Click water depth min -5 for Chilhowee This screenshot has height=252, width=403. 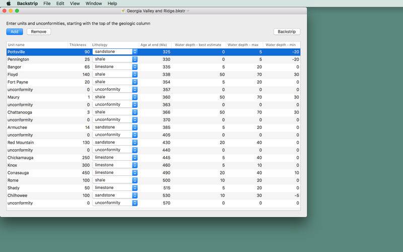click(297, 196)
